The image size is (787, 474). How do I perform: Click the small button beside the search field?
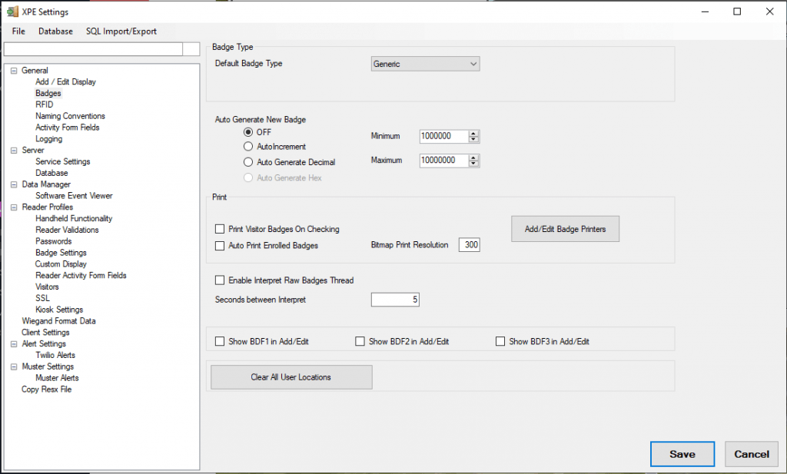click(x=191, y=48)
